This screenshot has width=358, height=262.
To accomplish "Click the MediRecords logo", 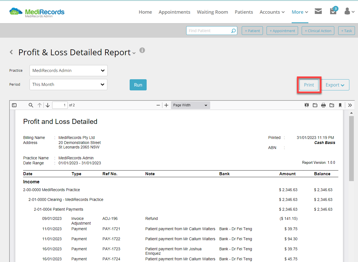I will point(37,12).
